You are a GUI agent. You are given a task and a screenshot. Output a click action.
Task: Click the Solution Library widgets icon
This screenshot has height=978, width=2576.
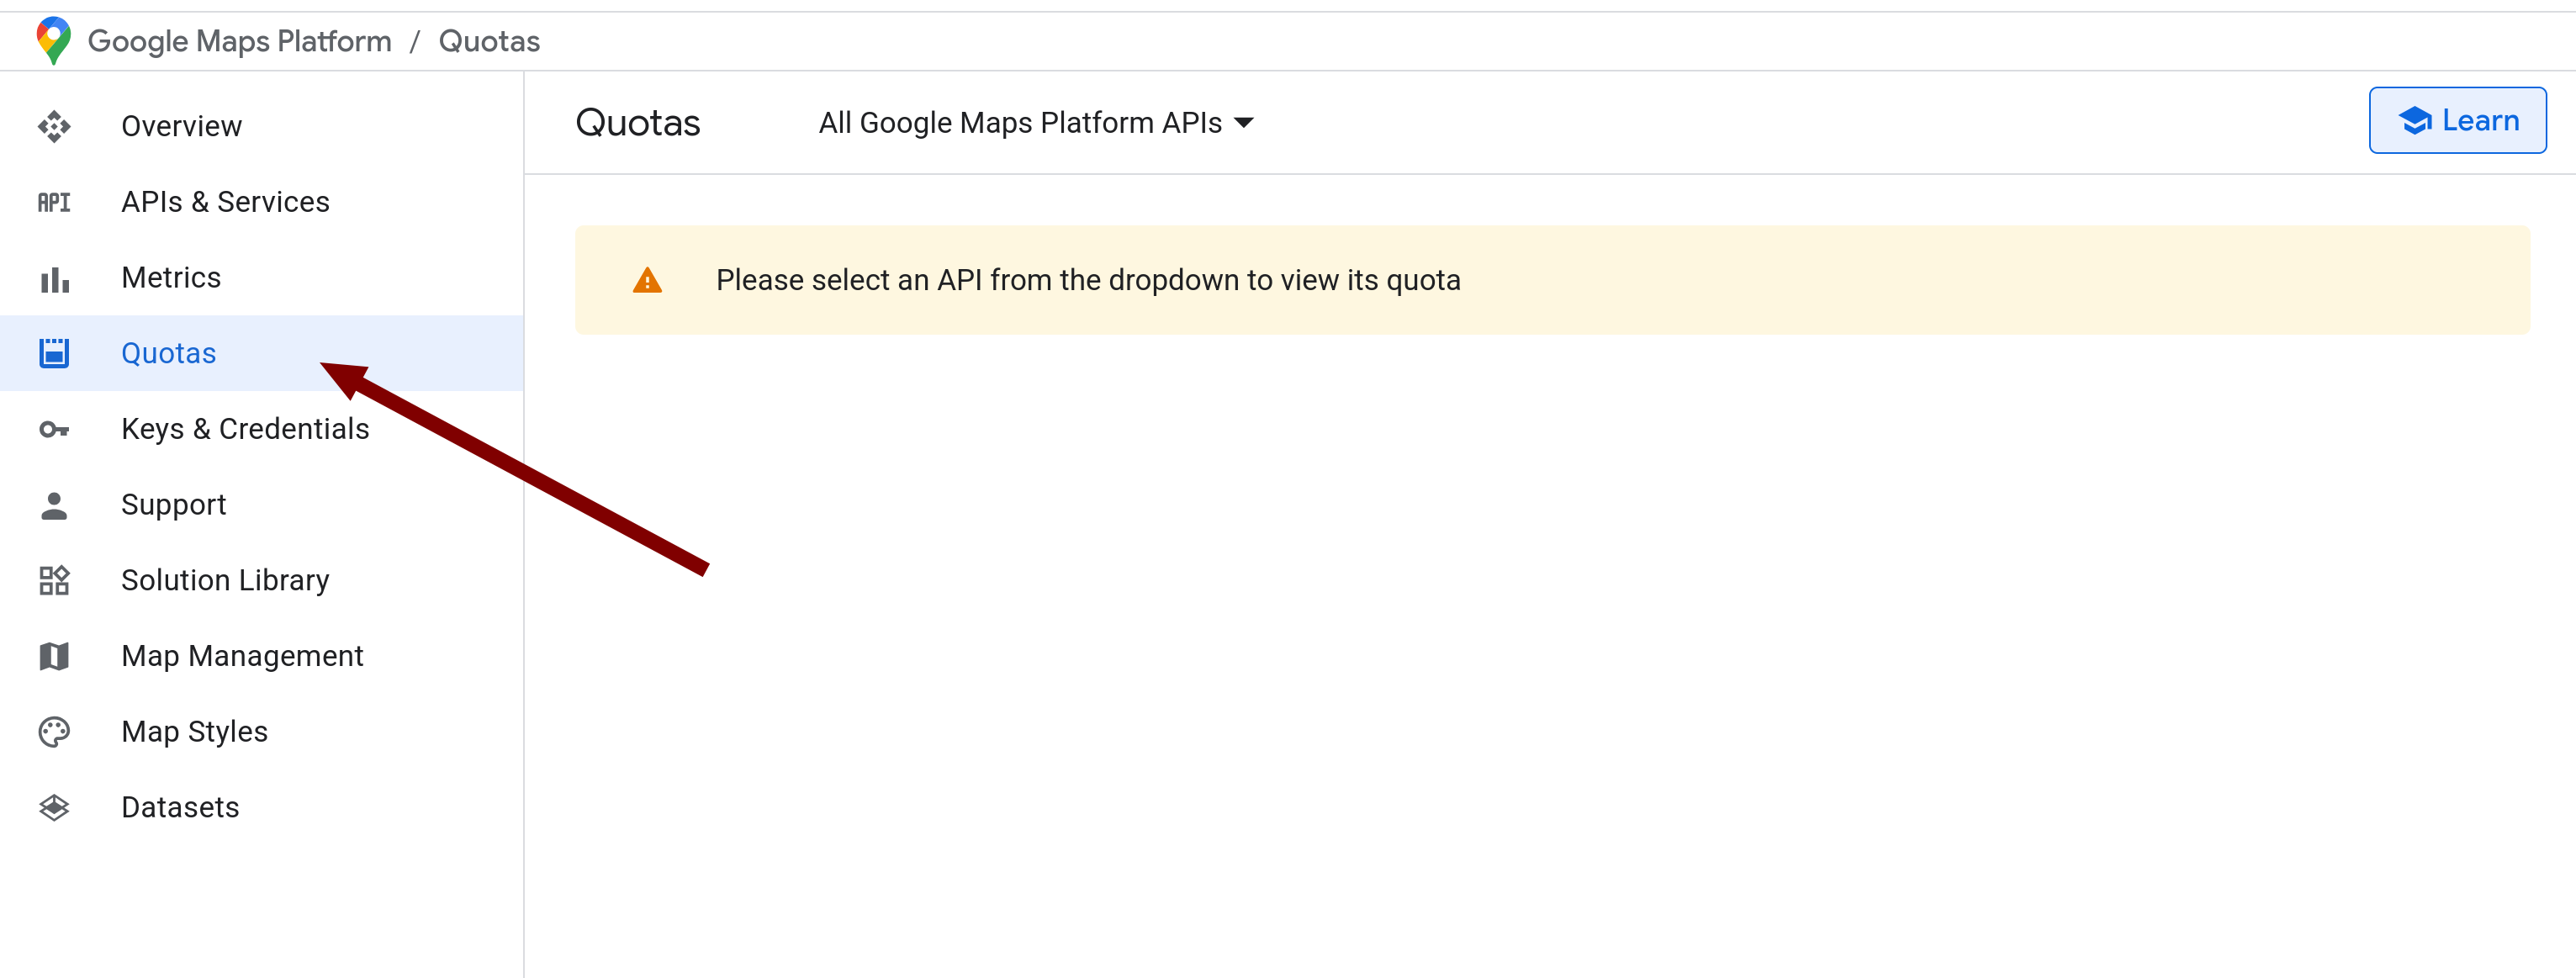pyautogui.click(x=54, y=580)
